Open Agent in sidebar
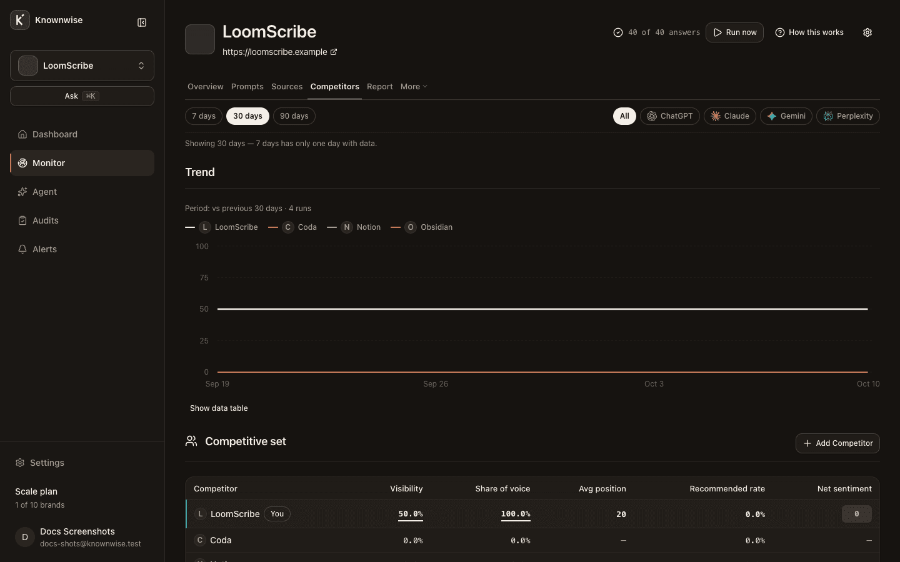900x562 pixels. coord(82,192)
